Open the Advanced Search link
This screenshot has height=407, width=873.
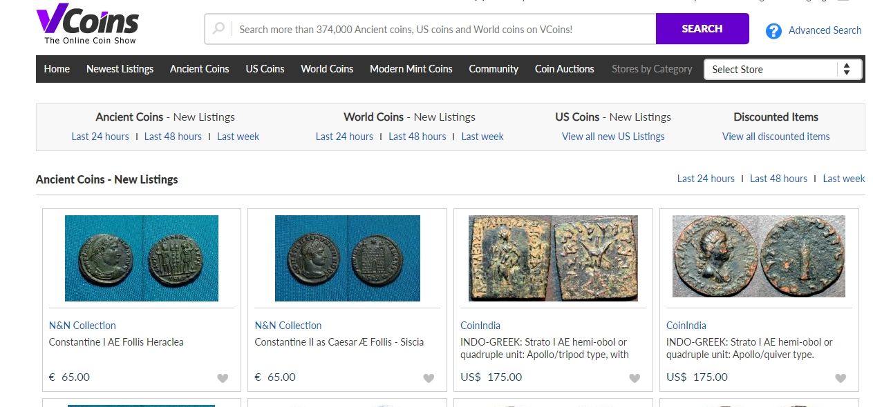pyautogui.click(x=825, y=30)
